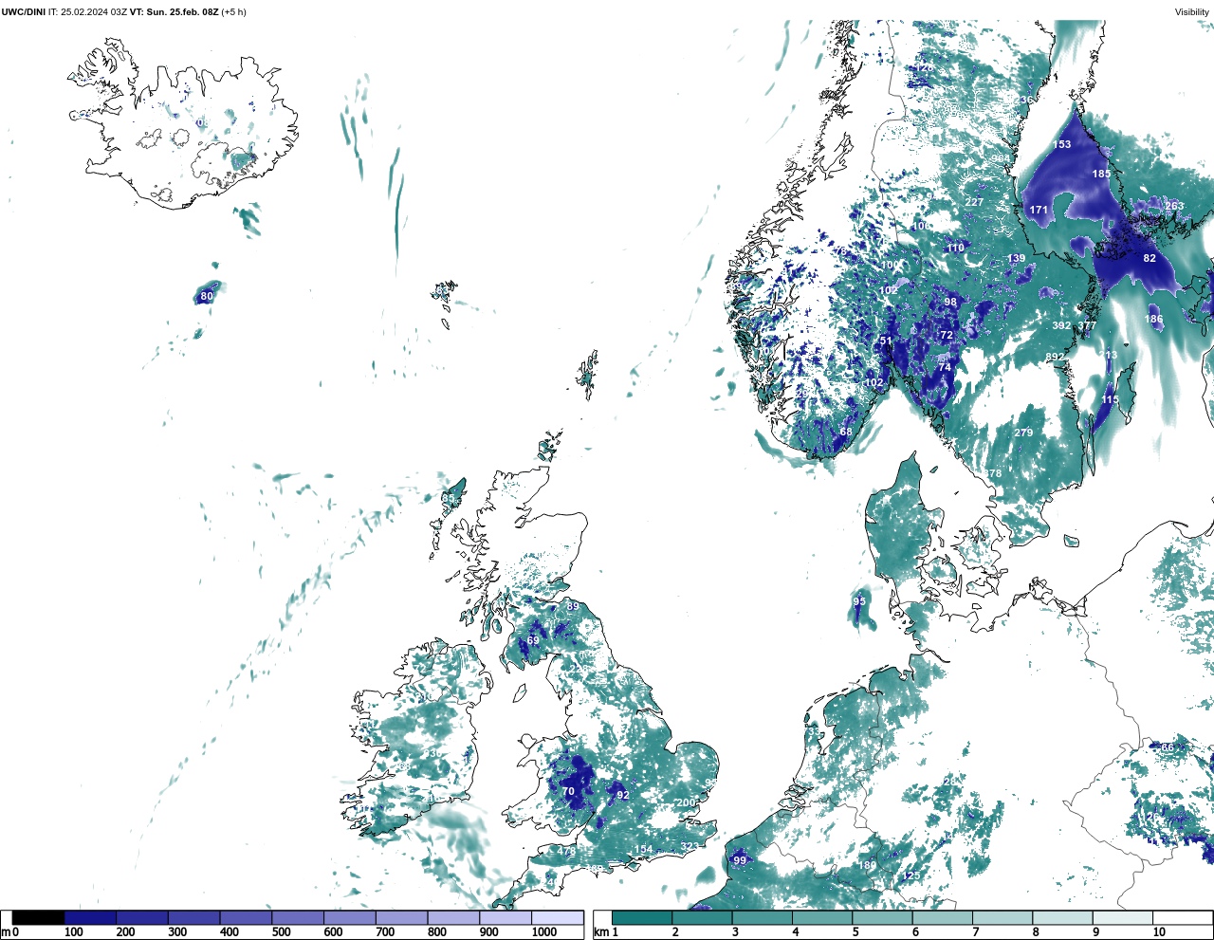
Task: Click the visibility value 80 south of Iceland
Action: pos(207,296)
